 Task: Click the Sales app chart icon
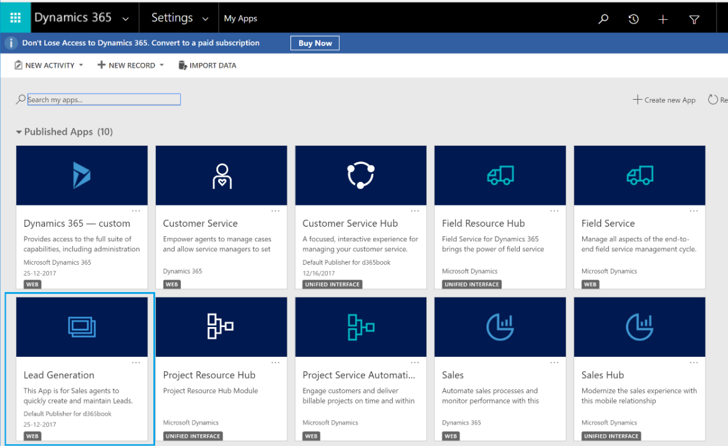500,327
